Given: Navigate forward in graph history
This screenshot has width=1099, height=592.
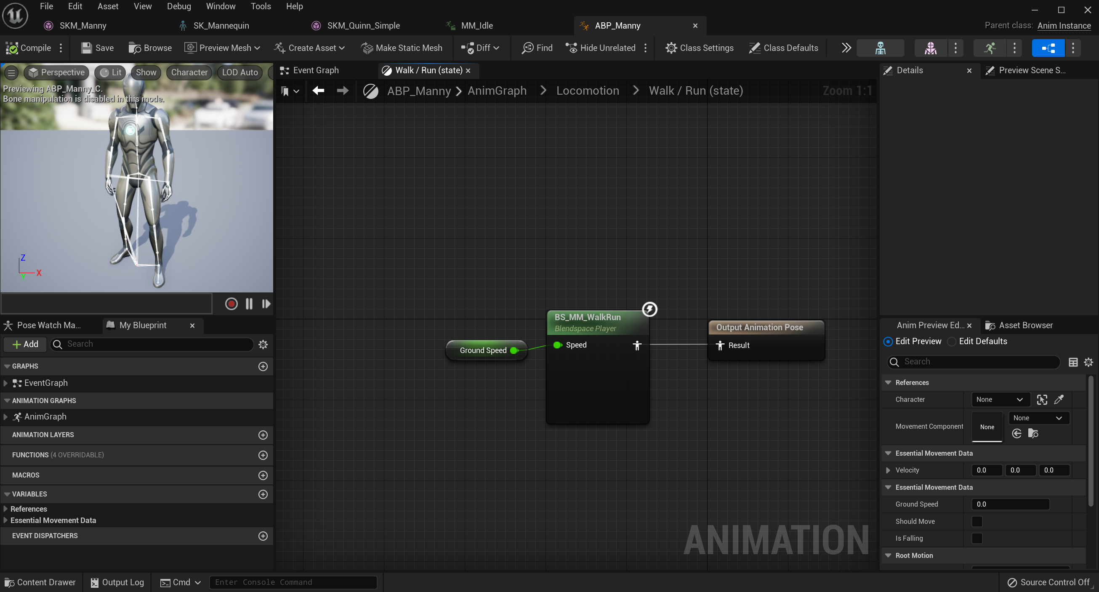Looking at the screenshot, I should [x=342, y=90].
